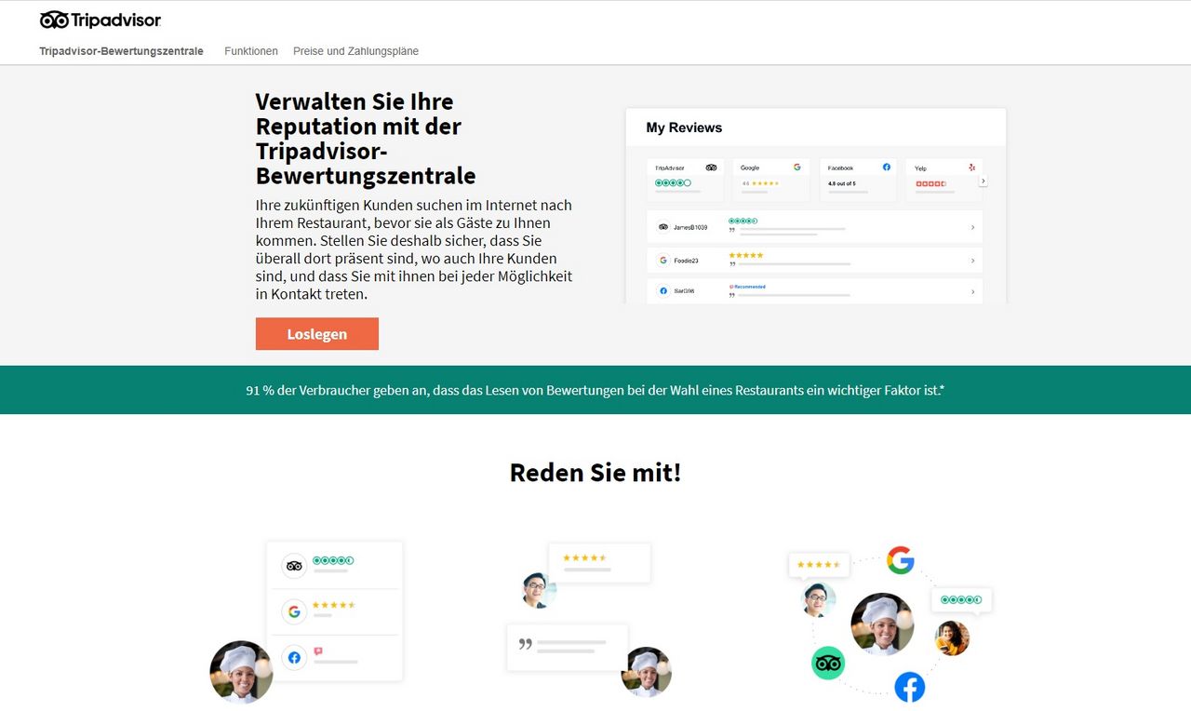The width and height of the screenshot is (1191, 711).
Task: Click the quotation mark icon in the review bubble
Action: coord(525,644)
